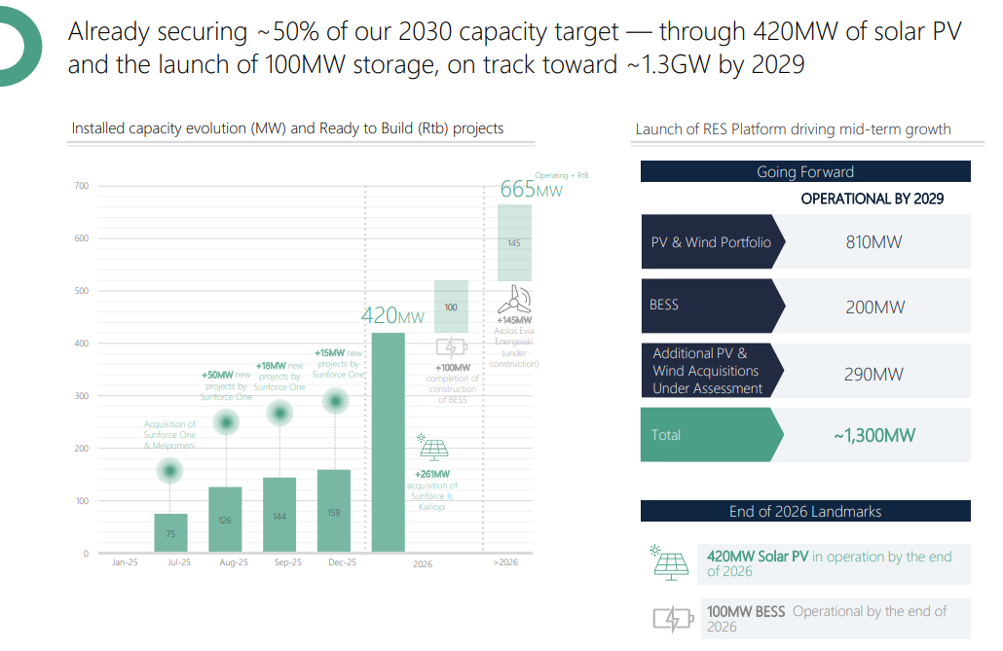Select the Dec-25 bar labeled 159
The width and height of the screenshot is (1003, 651).
click(334, 511)
